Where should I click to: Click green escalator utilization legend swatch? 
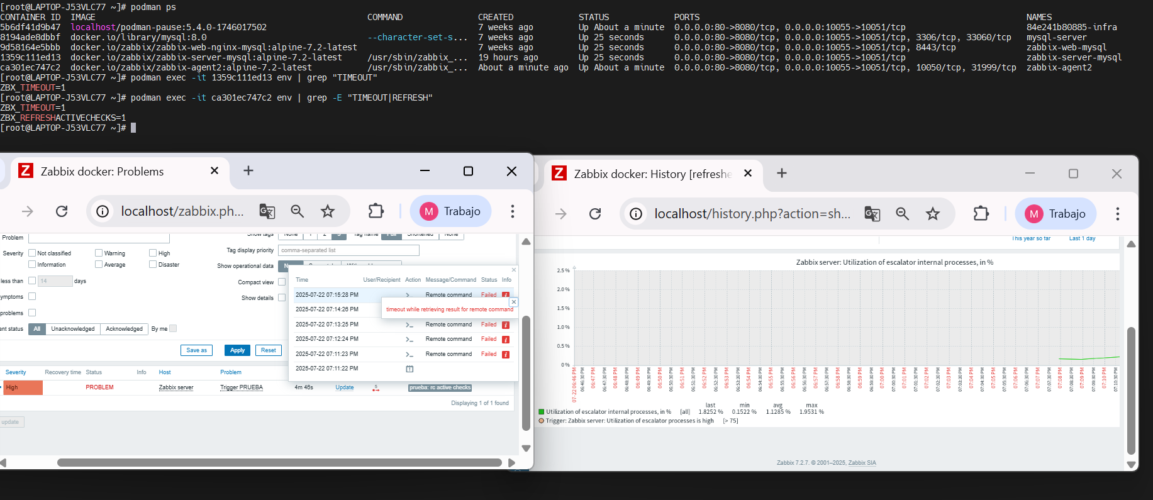(x=541, y=412)
